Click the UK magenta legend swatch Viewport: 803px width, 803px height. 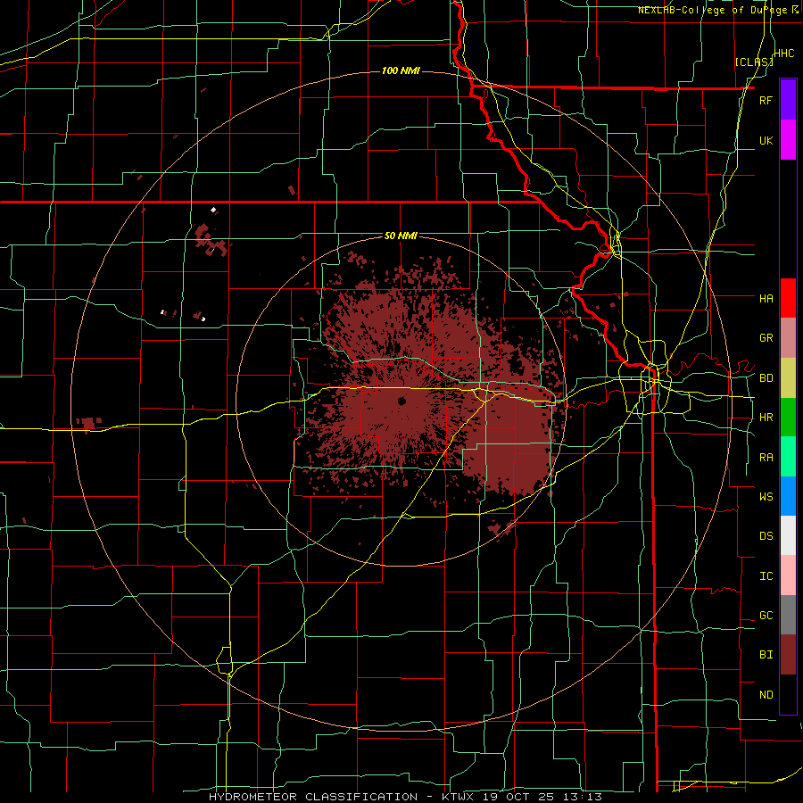(x=788, y=140)
